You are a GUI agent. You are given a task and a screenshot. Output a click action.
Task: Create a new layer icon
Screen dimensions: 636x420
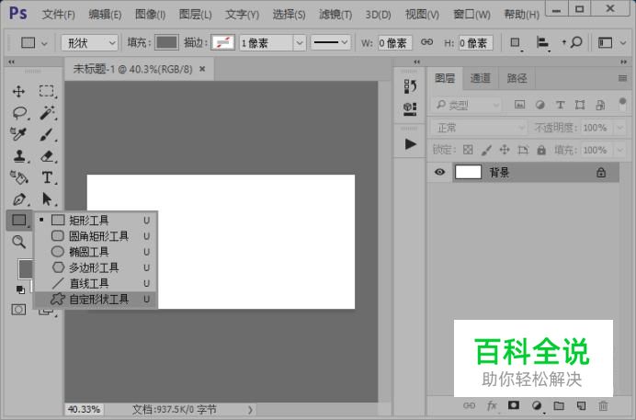pyautogui.click(x=581, y=405)
